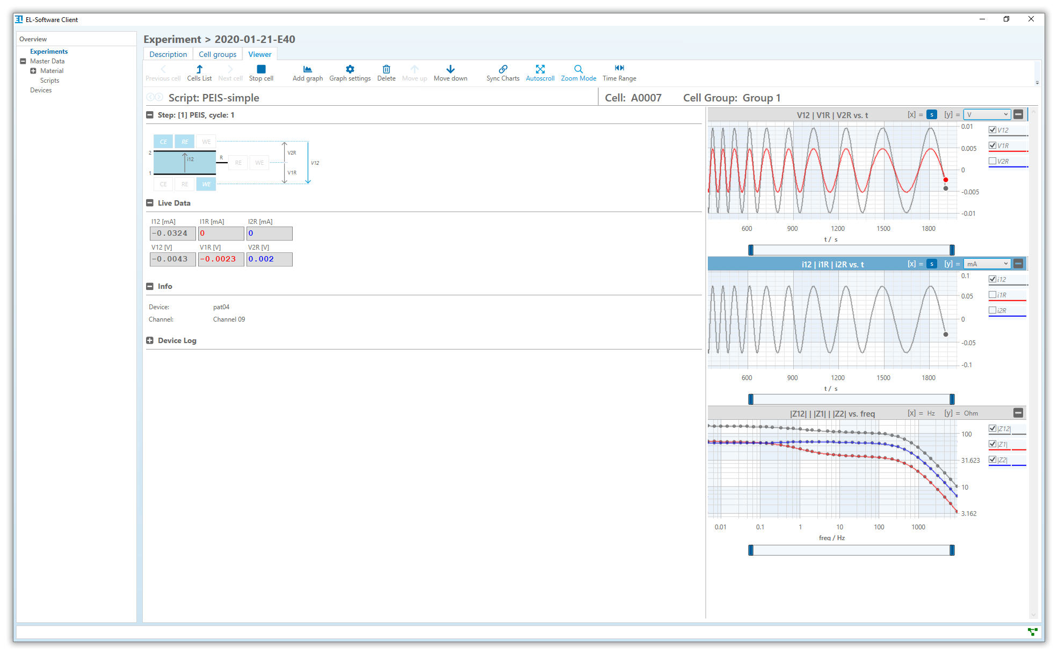Enable the i1R series checkbox
This screenshot has height=655, width=1058.
pos(992,295)
